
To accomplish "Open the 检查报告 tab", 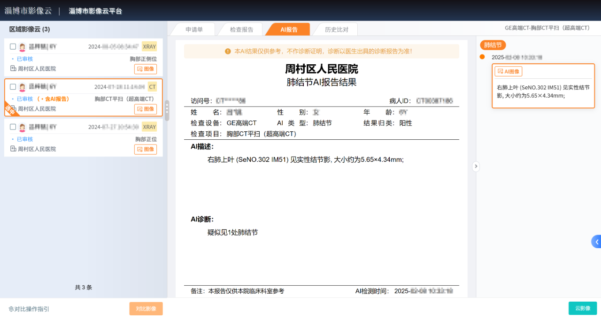I will [x=241, y=29].
